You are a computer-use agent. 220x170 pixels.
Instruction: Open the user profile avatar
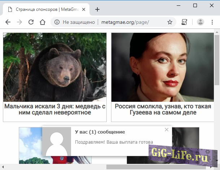201,22
